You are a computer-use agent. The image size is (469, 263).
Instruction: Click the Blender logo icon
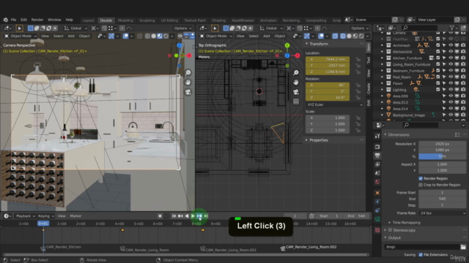click(5, 20)
